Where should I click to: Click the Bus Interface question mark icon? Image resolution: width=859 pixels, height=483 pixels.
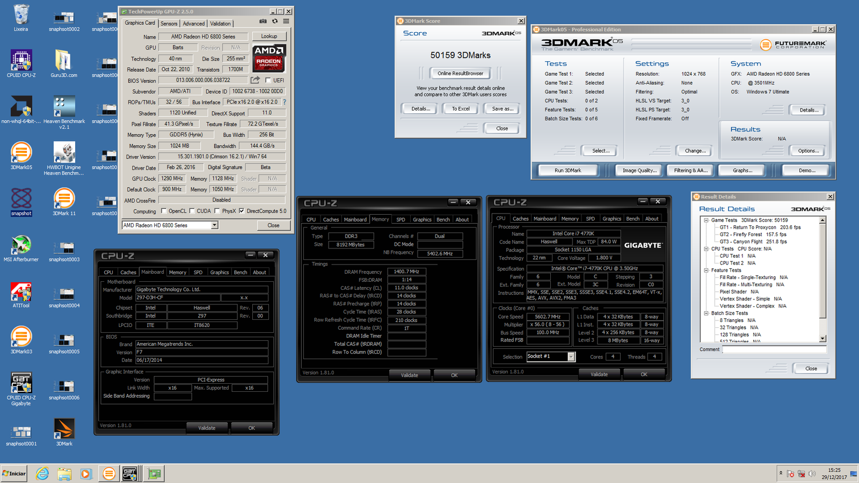(x=285, y=102)
